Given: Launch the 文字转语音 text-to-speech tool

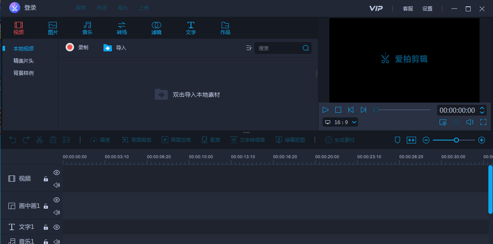Looking at the screenshot, I should [x=246, y=139].
